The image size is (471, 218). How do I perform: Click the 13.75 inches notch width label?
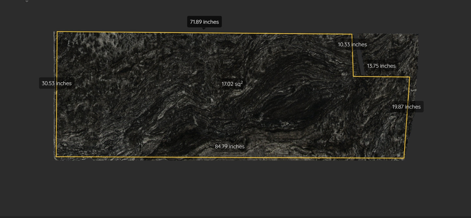pyautogui.click(x=381, y=66)
